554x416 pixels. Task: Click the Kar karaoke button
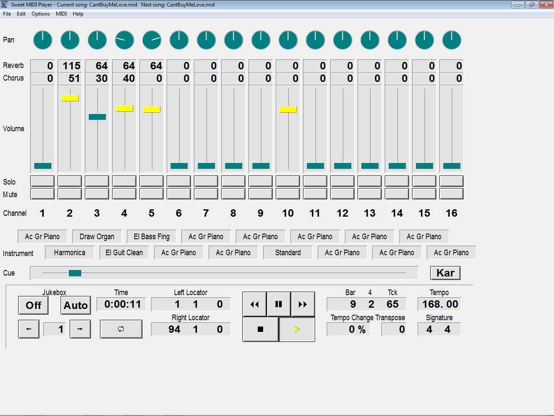[445, 273]
